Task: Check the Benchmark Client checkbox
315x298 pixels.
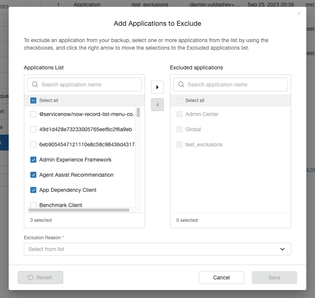Action: coord(33,205)
